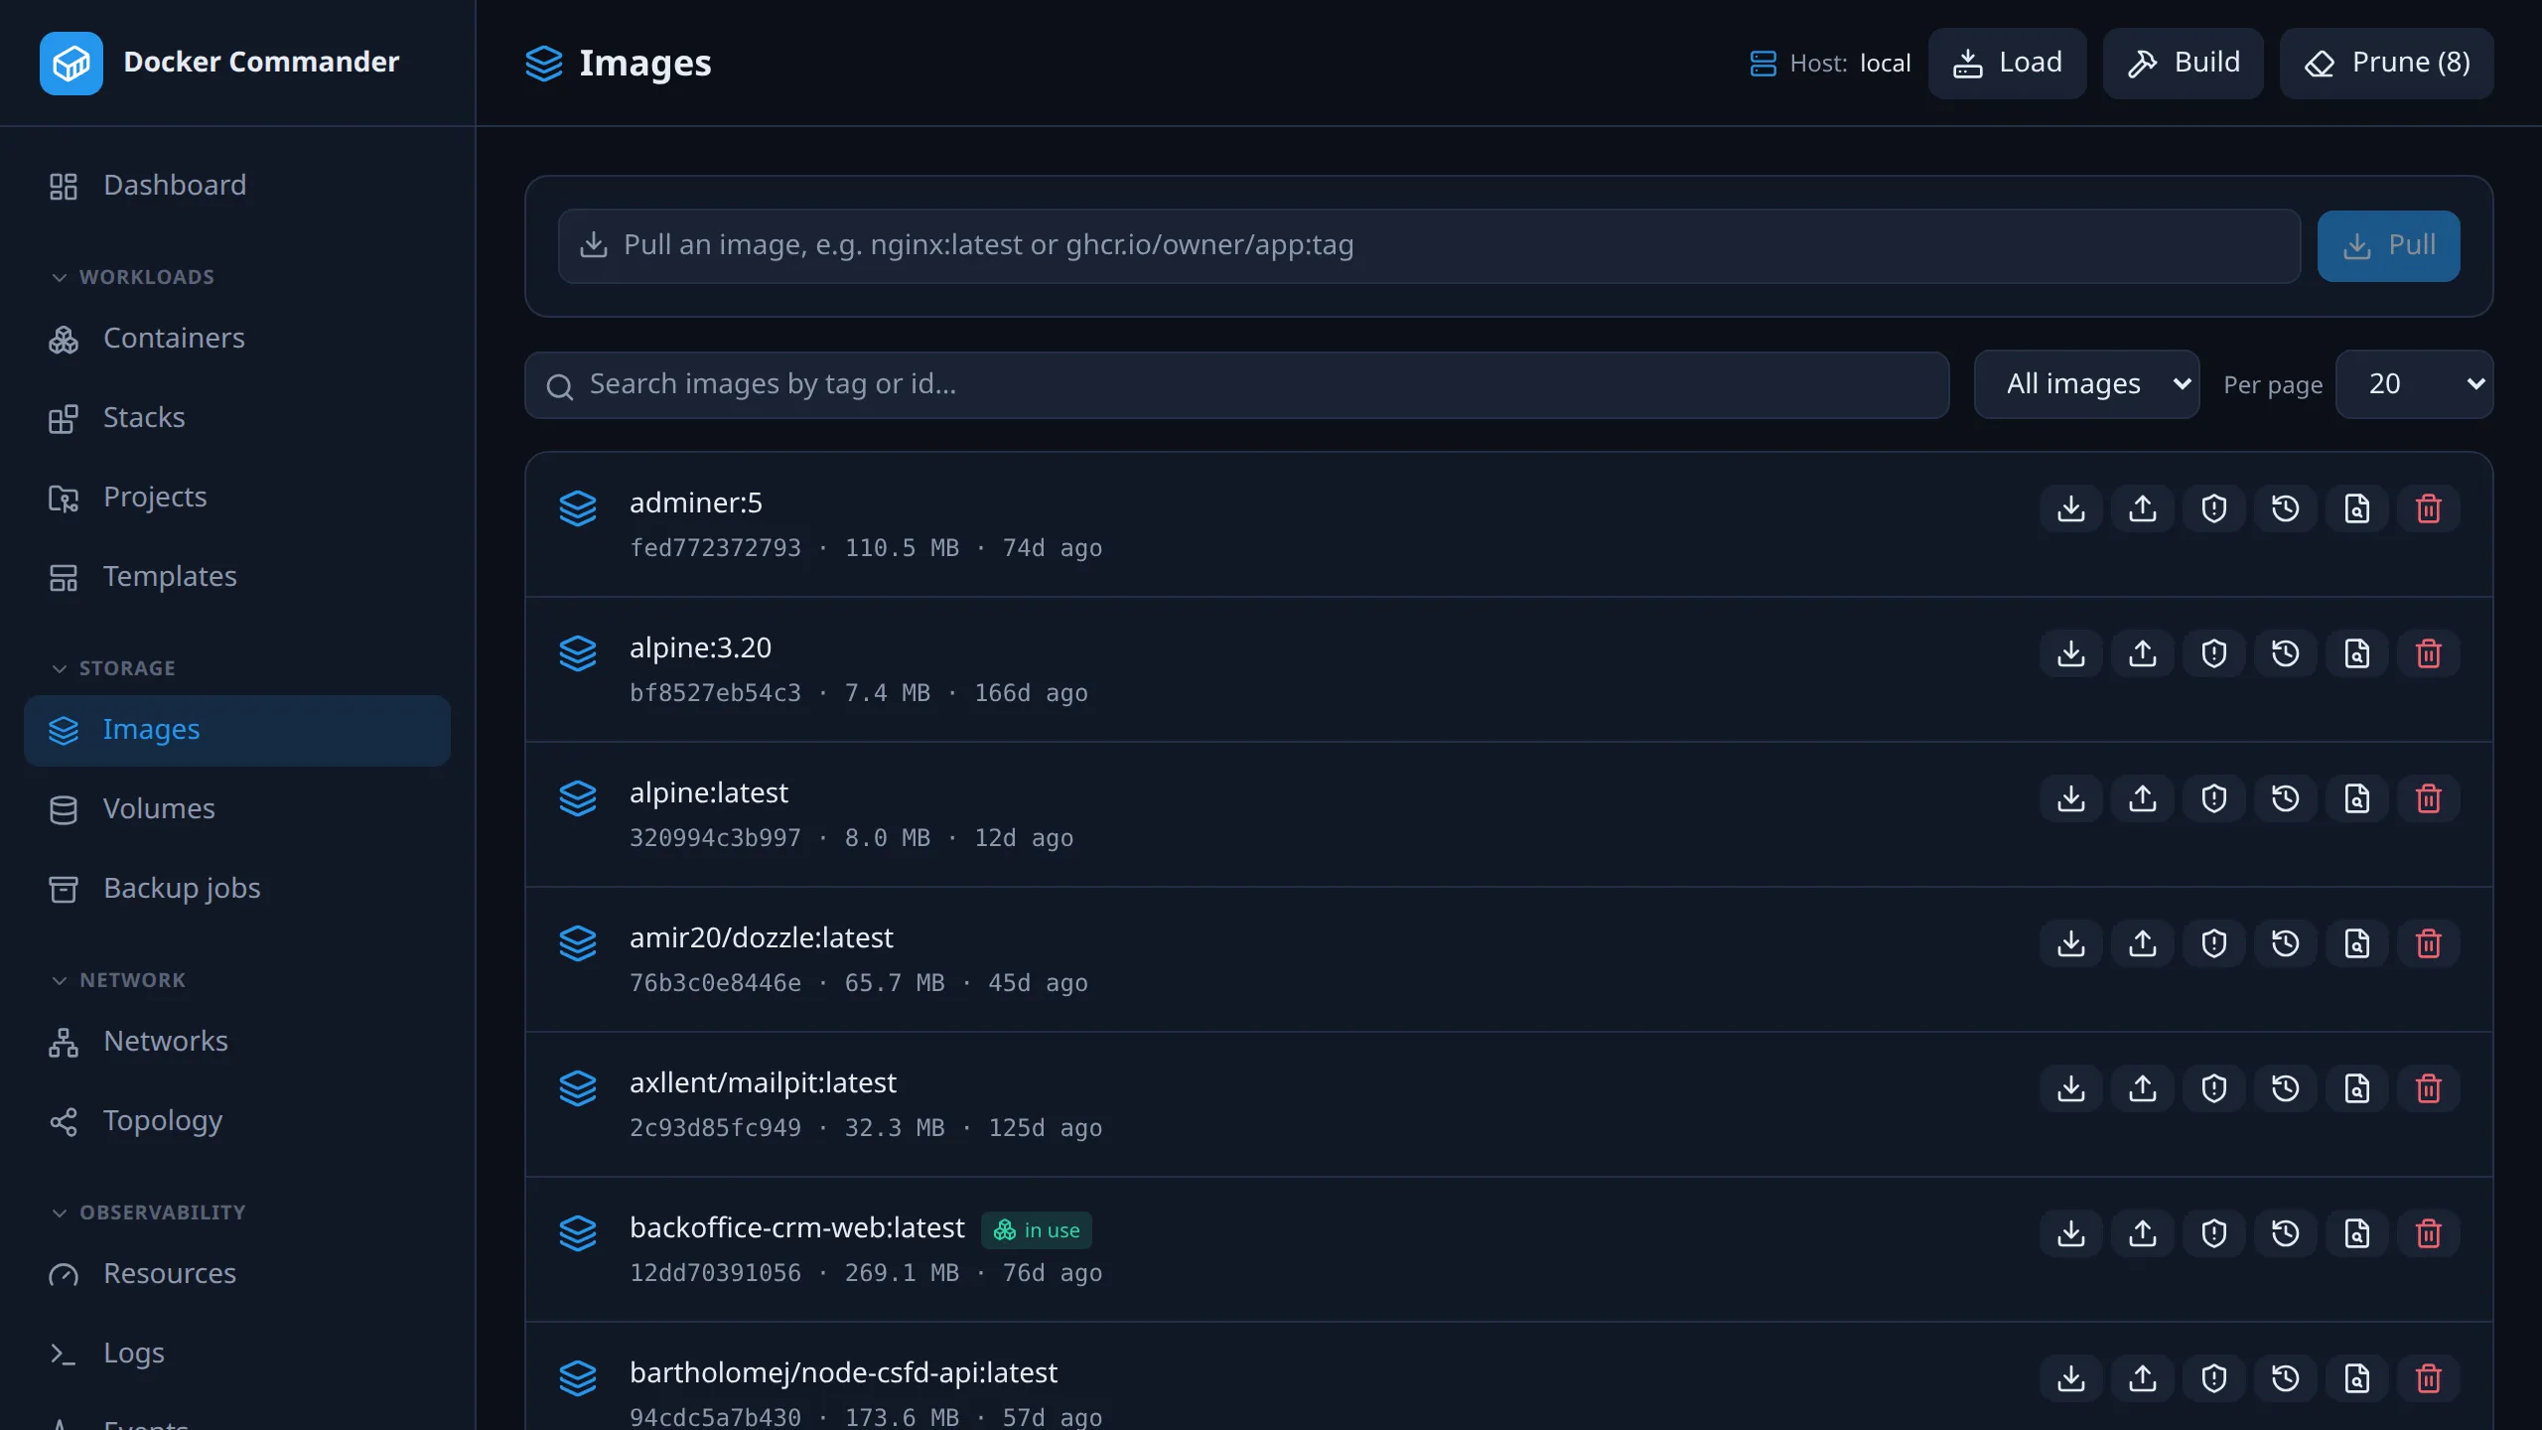Collapse the OBSERVABILITY sidebar section
Viewport: 2542px width, 1430px height.
148,1213
